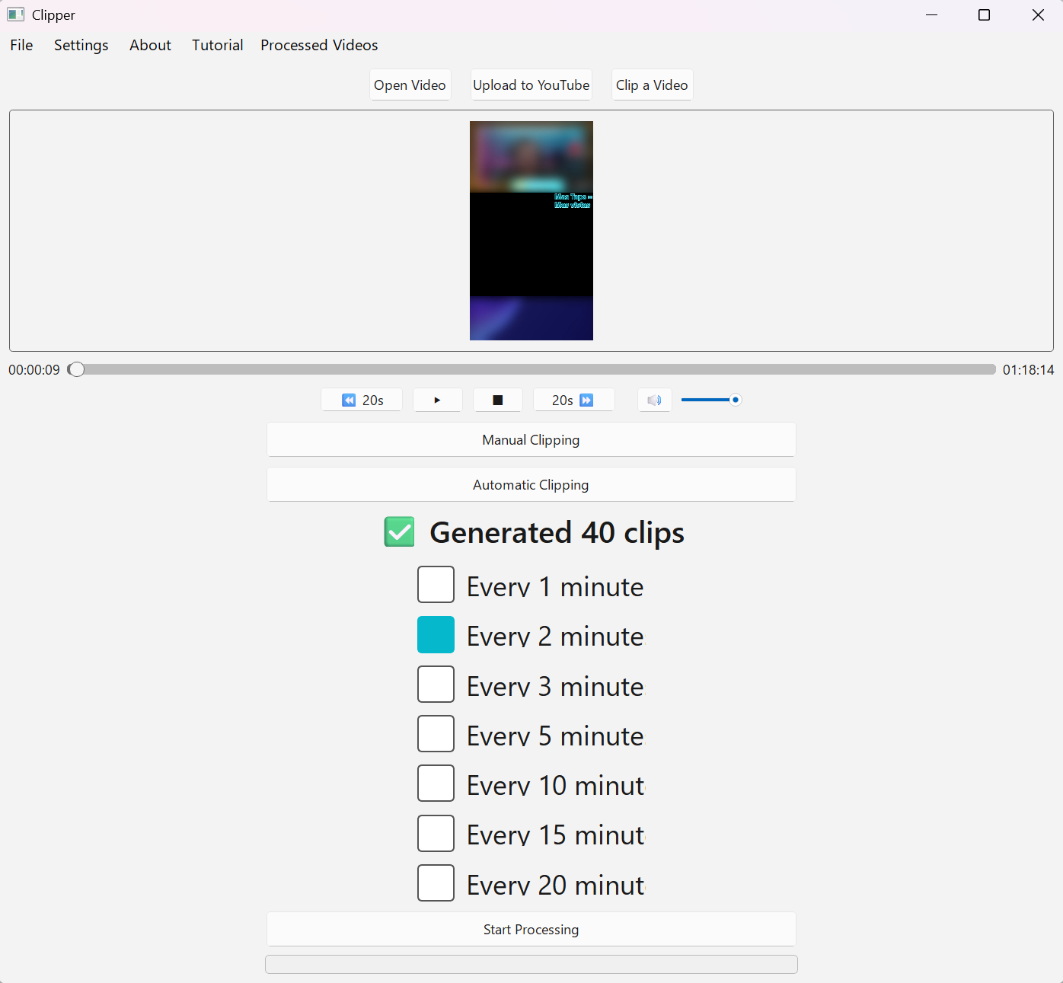The image size is (1063, 983).
Task: Disable the Every 2 minute option
Action: 436,634
